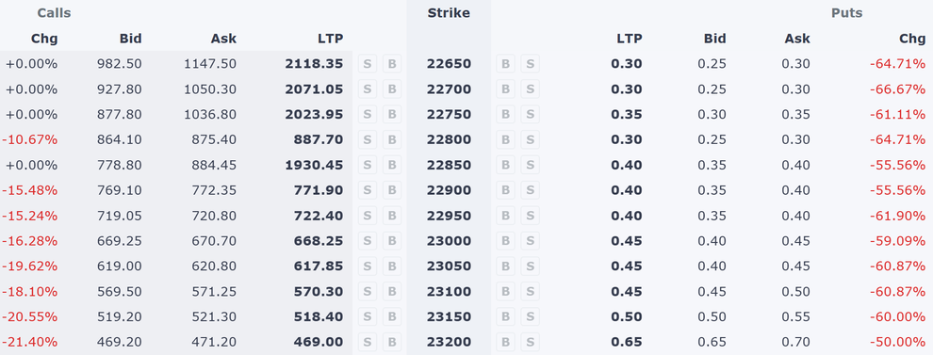Sell the 23050 call option

[x=368, y=266]
